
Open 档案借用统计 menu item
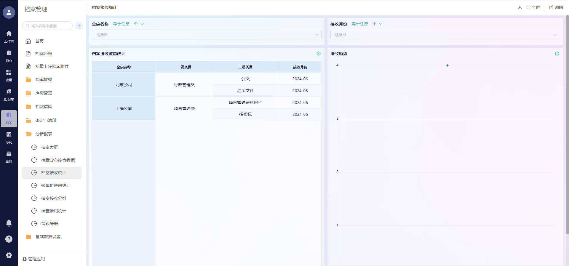pos(54,211)
